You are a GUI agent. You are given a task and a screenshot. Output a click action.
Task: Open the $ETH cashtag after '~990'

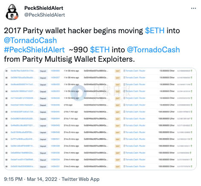click(x=100, y=50)
